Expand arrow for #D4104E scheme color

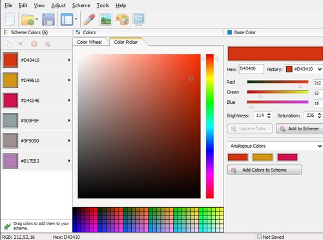click(69, 100)
